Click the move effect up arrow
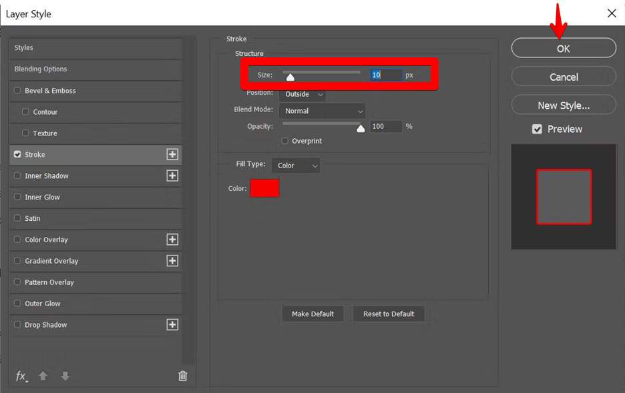Image resolution: width=625 pixels, height=393 pixels. 43,376
